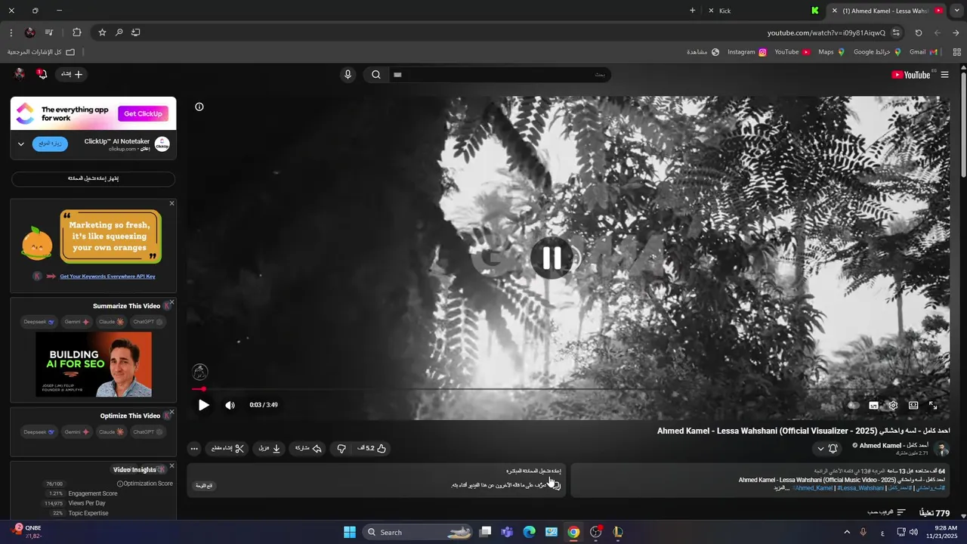The height and width of the screenshot is (544, 967).
Task: Select Claude in Optimize This Video
Action: [111, 432]
